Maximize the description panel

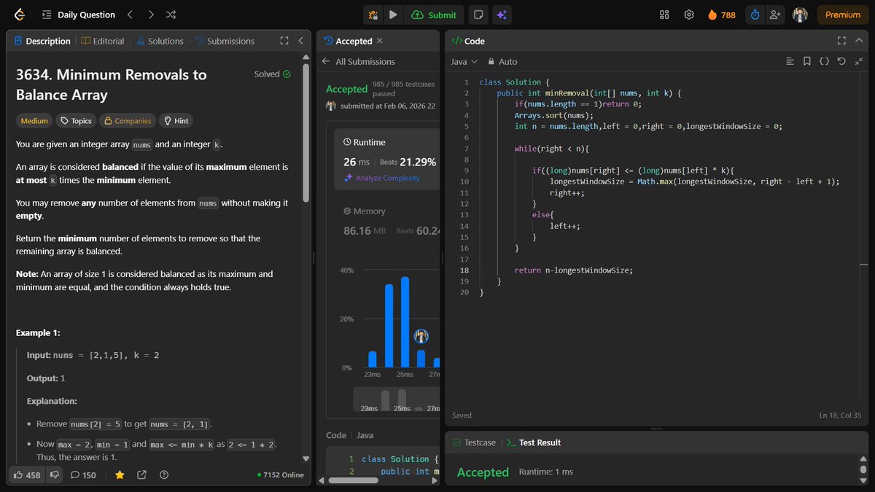tap(284, 41)
